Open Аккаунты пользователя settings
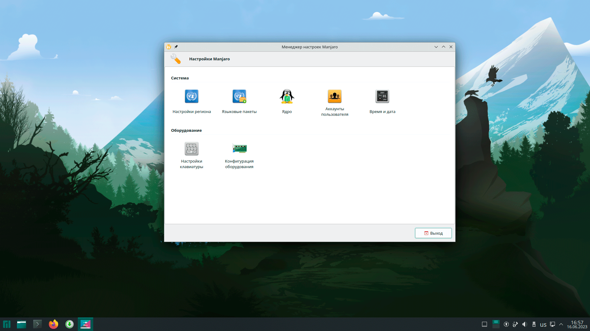 [x=334, y=102]
